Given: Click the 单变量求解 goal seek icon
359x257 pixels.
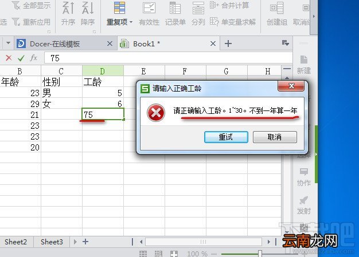Looking at the screenshot, I should [x=214, y=22].
